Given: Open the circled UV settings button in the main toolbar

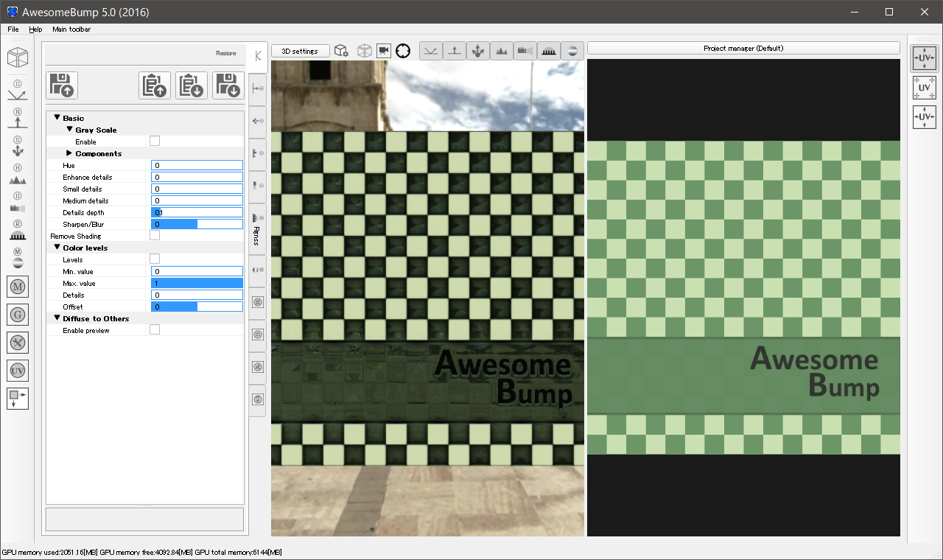Looking at the screenshot, I should 18,371.
